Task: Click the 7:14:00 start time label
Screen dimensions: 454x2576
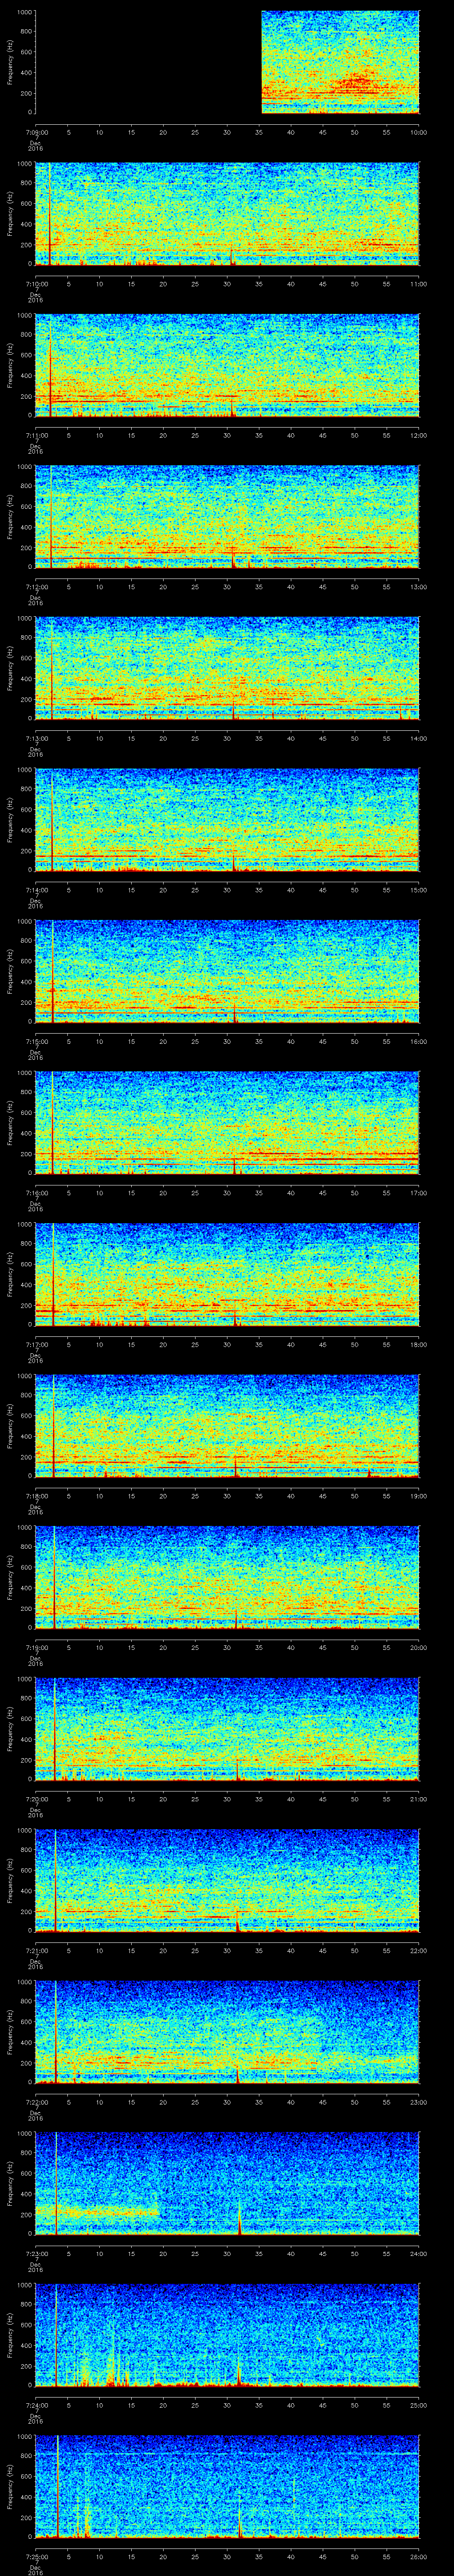Action: pos(36,890)
